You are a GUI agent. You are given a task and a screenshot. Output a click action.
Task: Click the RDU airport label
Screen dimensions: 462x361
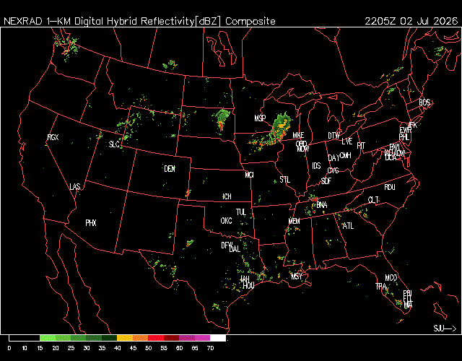click(x=390, y=187)
